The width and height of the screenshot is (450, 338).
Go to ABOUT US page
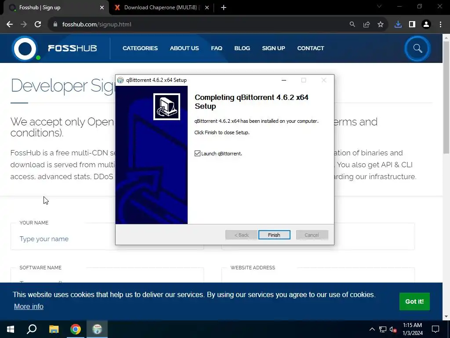coord(184,48)
